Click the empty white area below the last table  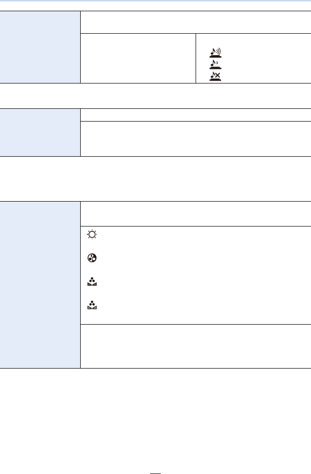click(155, 415)
